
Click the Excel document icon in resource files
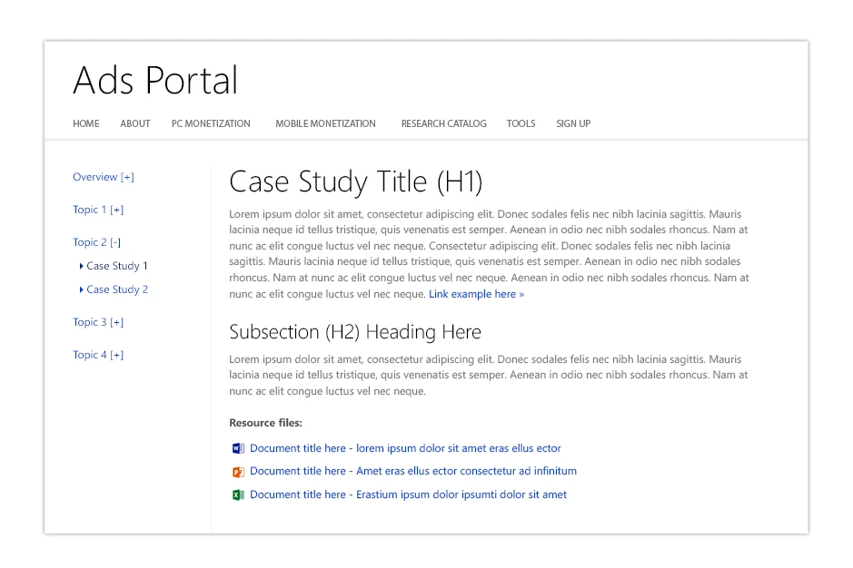238,495
